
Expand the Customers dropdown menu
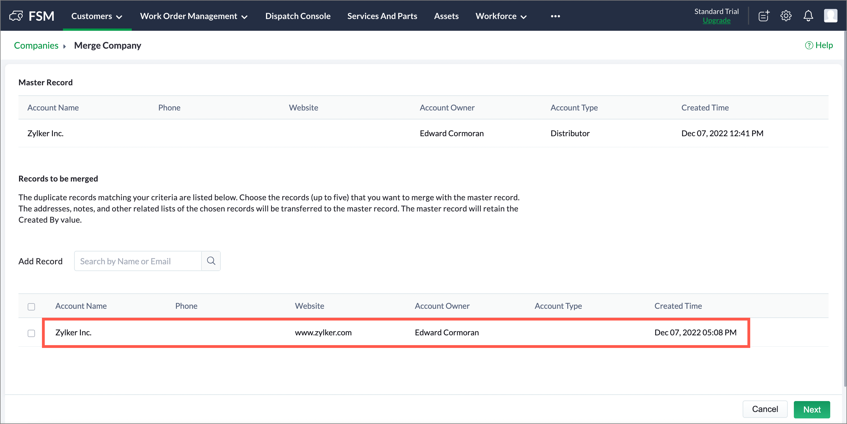[x=97, y=16]
